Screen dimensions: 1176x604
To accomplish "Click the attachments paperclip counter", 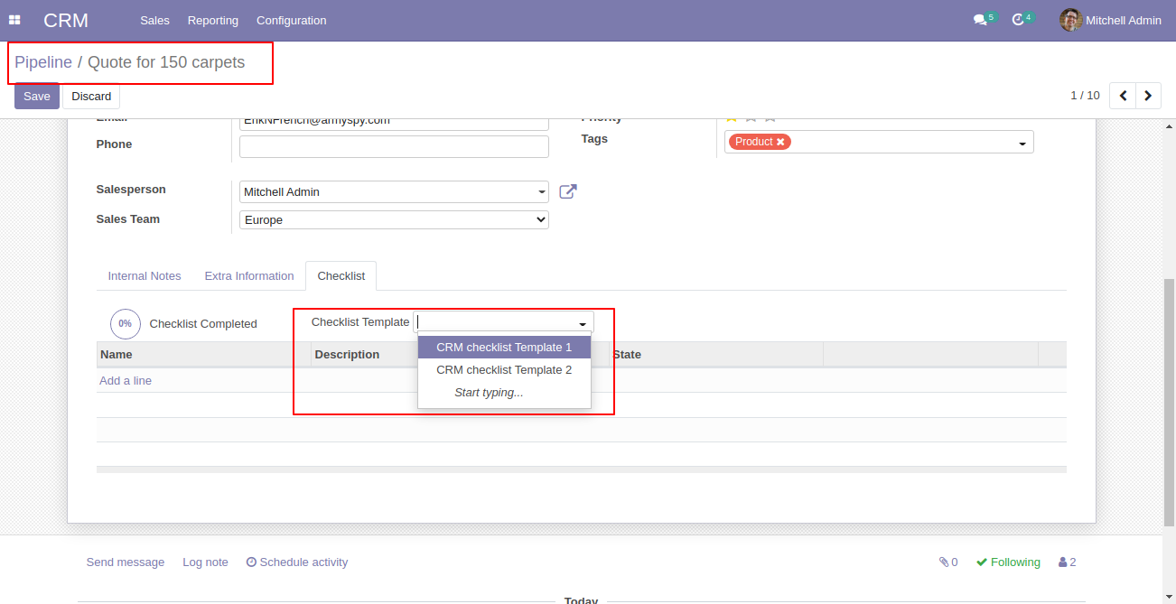I will coord(948,562).
